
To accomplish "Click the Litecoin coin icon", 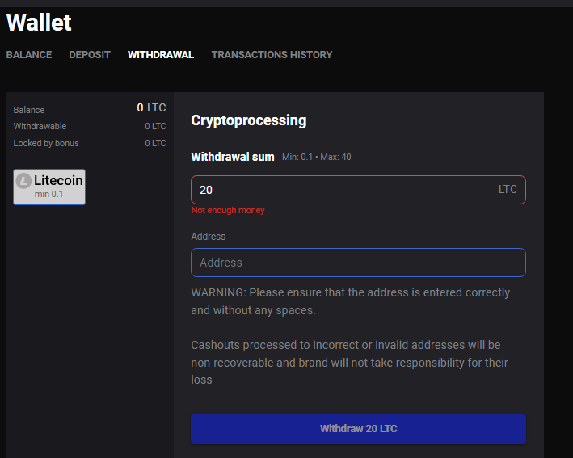I will [x=23, y=181].
